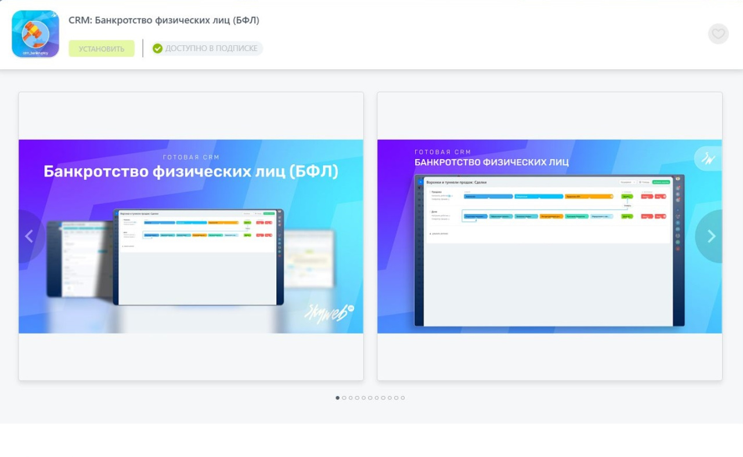Jump to the sixth carousel dot
The width and height of the screenshot is (743, 457).
pyautogui.click(x=370, y=398)
